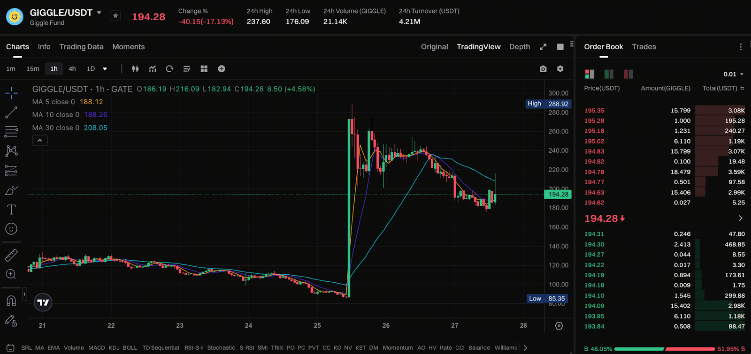
Task: Switch the Total(USDT) column display
Action: (x=742, y=88)
